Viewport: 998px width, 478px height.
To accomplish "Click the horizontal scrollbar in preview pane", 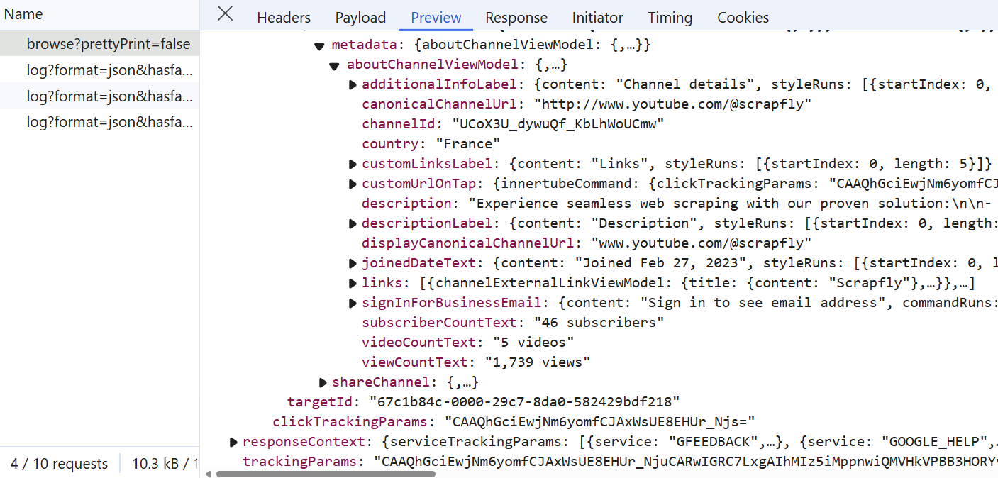I will [326, 473].
